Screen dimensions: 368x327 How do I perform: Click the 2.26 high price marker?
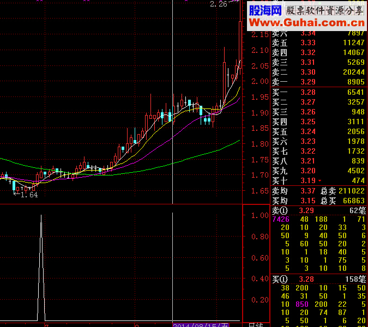[x=219, y=4]
